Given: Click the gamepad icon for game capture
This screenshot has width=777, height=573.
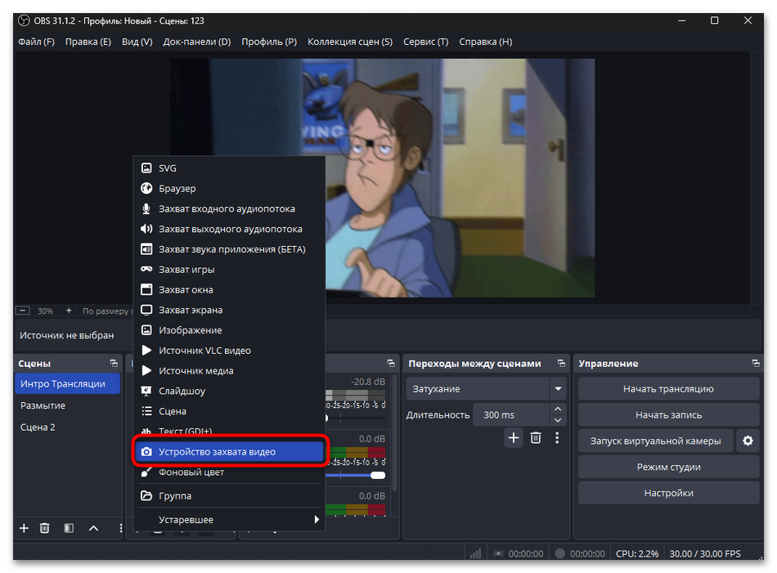Looking at the screenshot, I should pyautogui.click(x=146, y=269).
